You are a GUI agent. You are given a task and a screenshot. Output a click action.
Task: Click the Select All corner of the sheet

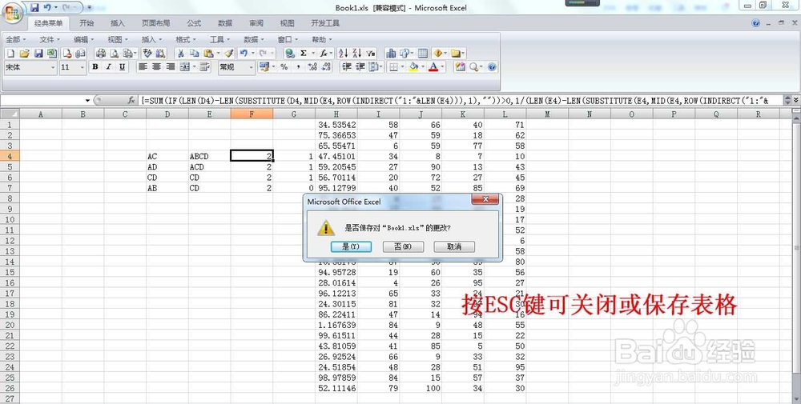coord(10,114)
